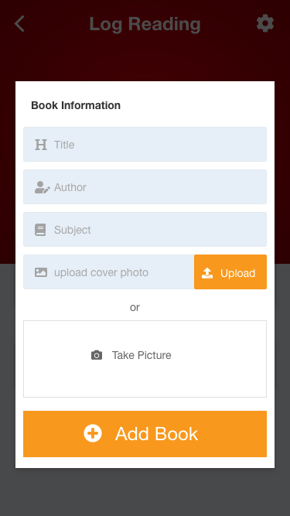Click the camera icon next to Take Picture
290x516 pixels.
pos(97,355)
